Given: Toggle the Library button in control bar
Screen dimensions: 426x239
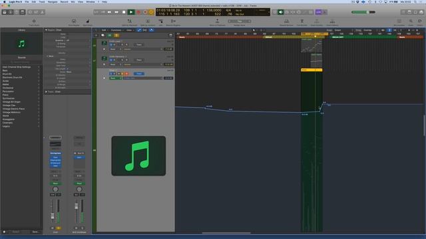Looking at the screenshot, I should [5, 12].
